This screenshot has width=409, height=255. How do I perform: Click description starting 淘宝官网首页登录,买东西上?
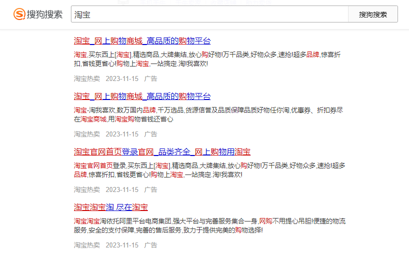[x=209, y=170]
